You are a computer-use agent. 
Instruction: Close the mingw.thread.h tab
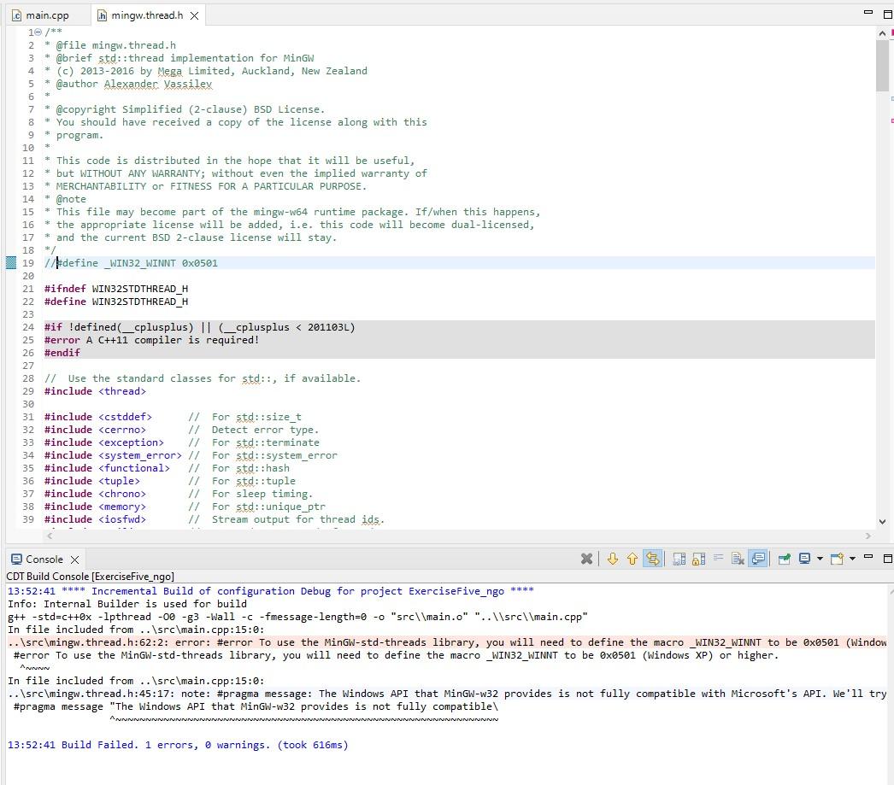[194, 16]
